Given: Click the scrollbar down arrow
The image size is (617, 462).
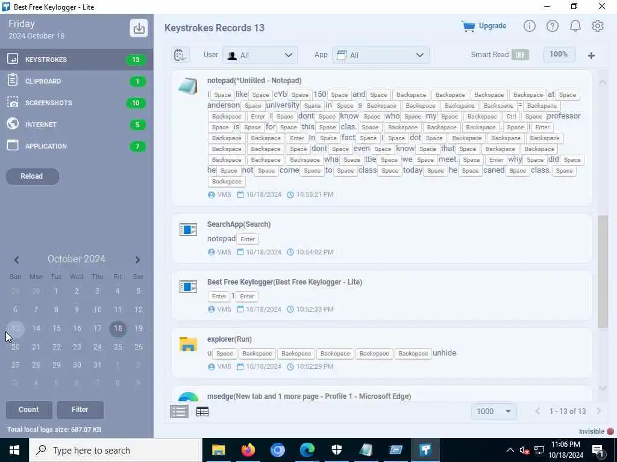Looking at the screenshot, I should click(x=603, y=388).
